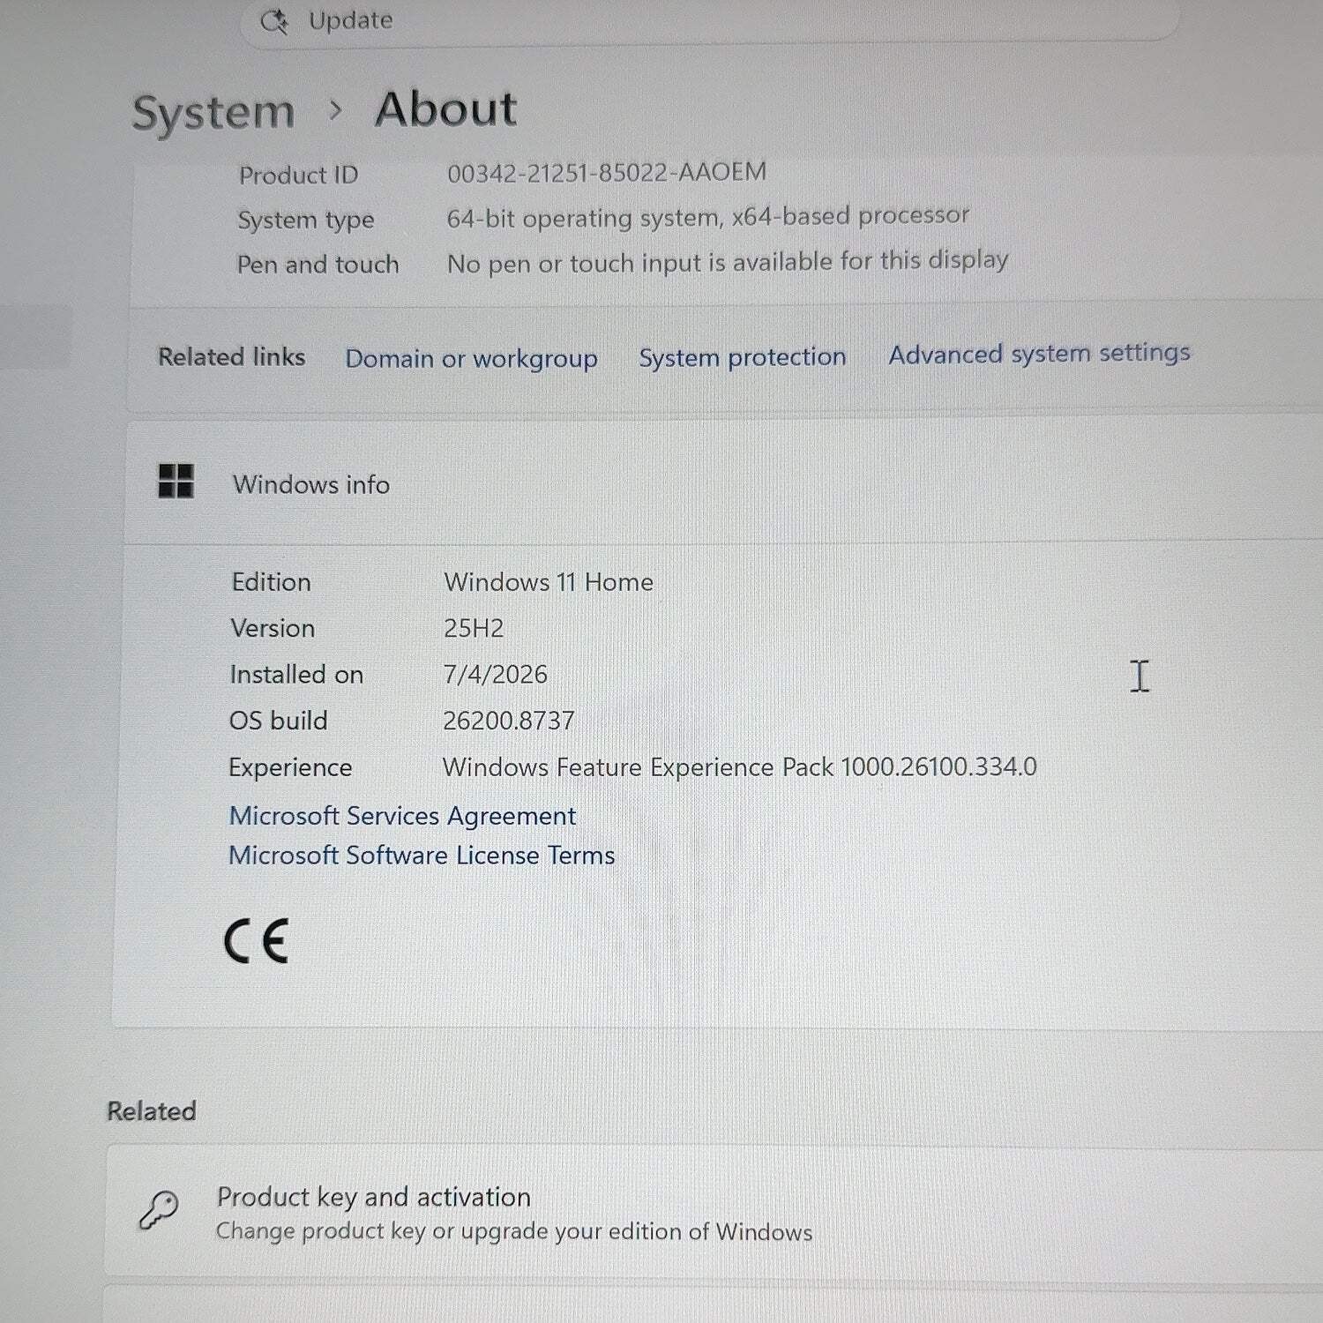This screenshot has height=1323, width=1323.
Task: Select the installed date 7/4/2026
Action: 495,675
